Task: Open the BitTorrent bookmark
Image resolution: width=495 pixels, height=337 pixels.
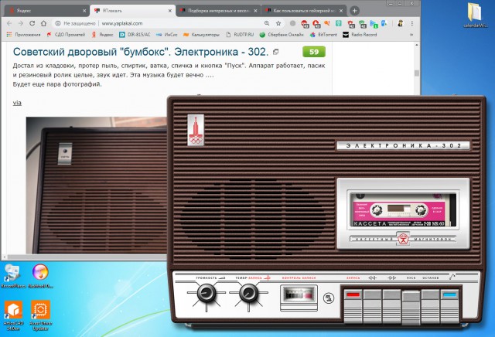Action: coord(323,35)
